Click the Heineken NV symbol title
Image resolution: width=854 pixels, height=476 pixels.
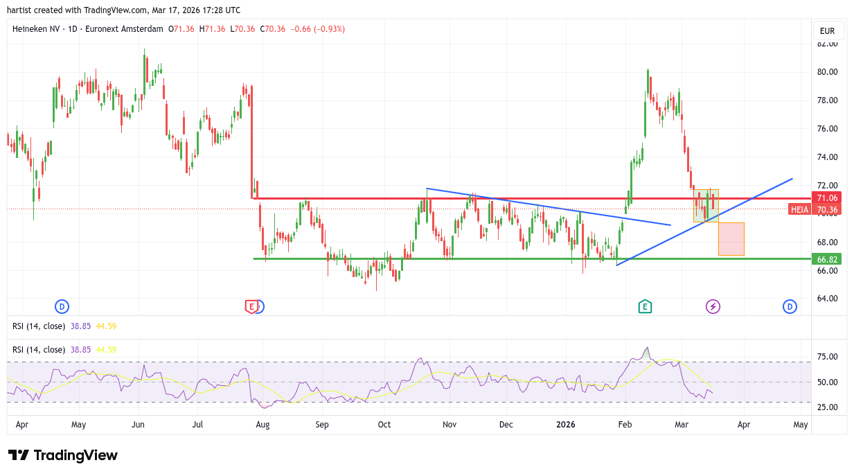click(36, 29)
